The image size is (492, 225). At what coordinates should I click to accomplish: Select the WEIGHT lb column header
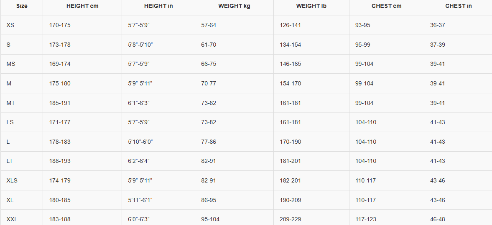(x=311, y=6)
